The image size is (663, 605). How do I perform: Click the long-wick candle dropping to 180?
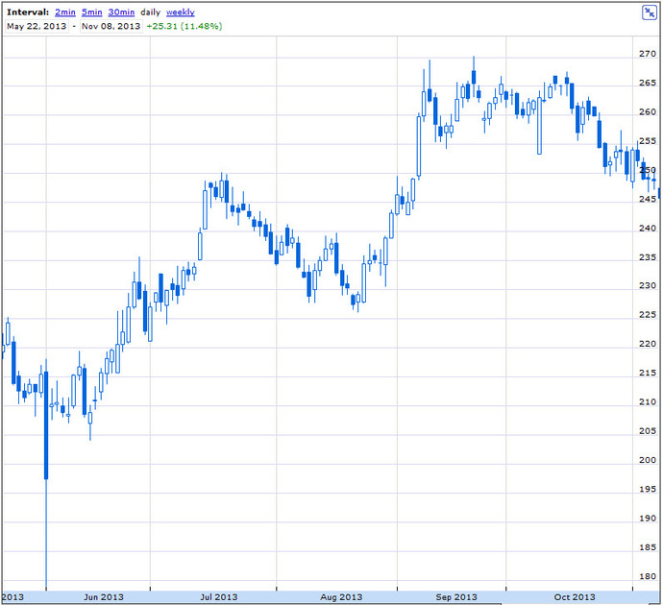coord(46,473)
